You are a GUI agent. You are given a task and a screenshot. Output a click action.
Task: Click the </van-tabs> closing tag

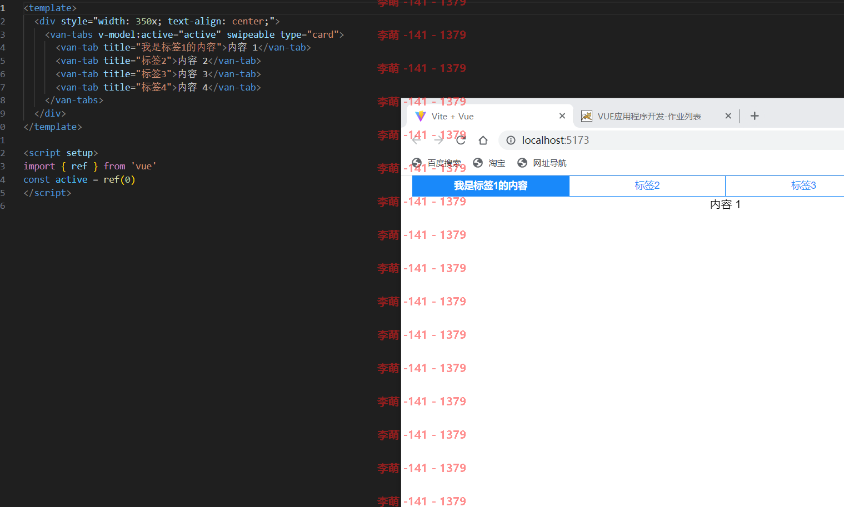(74, 100)
